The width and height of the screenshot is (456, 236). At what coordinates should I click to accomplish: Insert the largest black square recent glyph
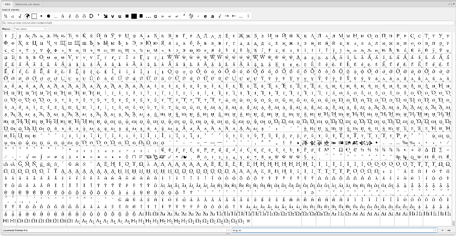[x=134, y=16]
